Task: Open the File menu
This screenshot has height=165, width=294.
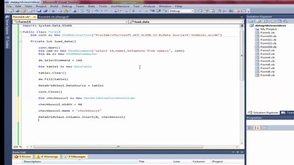Action: point(9,6)
